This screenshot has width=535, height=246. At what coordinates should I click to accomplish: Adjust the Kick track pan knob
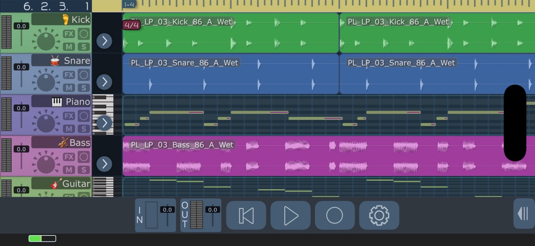coord(46,40)
